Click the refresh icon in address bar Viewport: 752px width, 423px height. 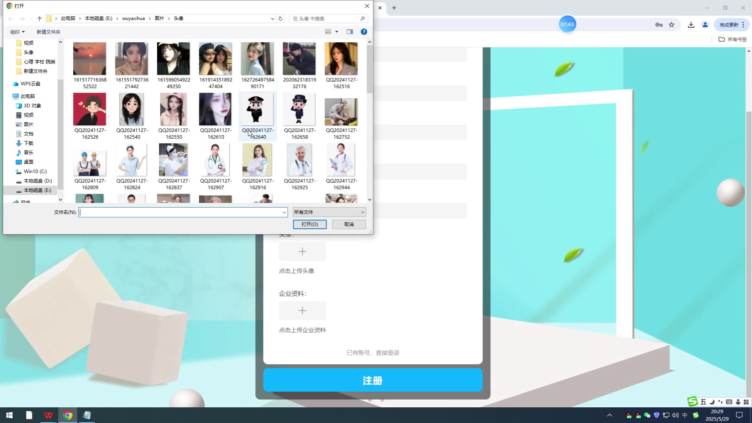pos(280,18)
